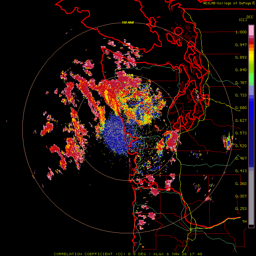Click the 0.253 scale value
This screenshot has width=256, height=256.
[241, 209]
